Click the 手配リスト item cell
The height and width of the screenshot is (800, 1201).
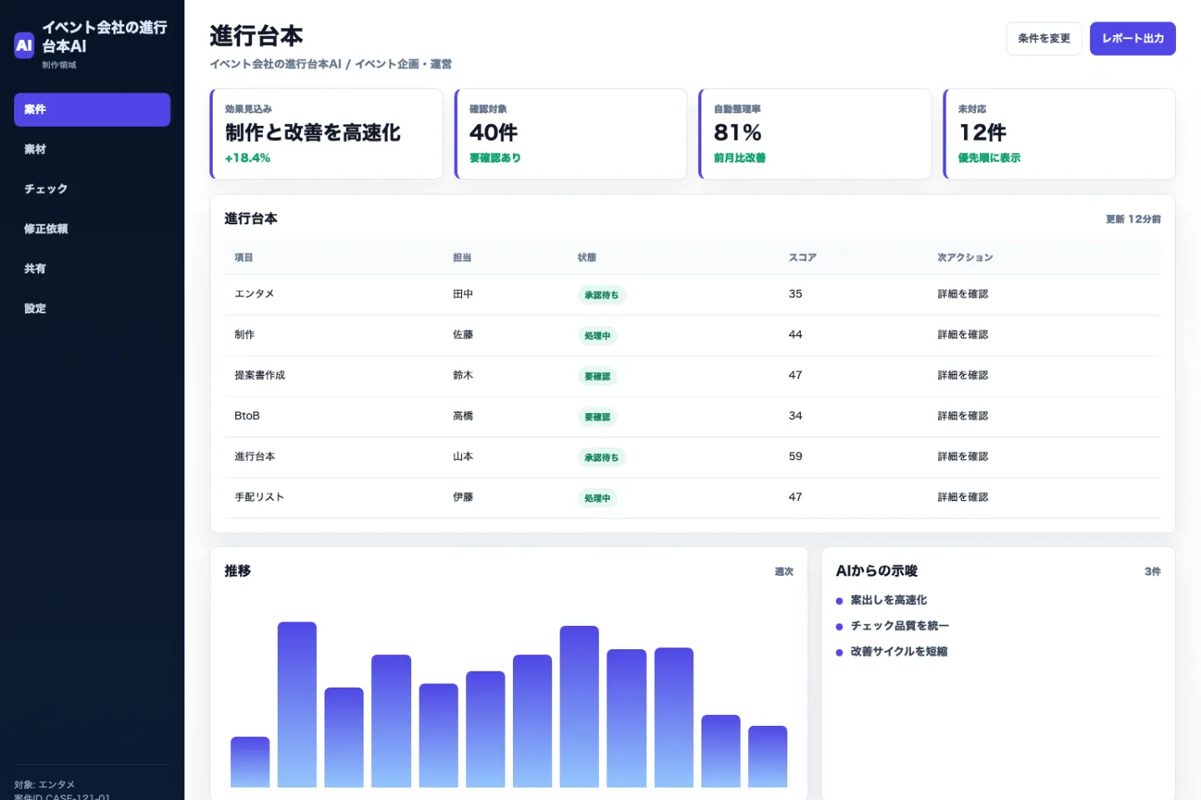(x=259, y=497)
